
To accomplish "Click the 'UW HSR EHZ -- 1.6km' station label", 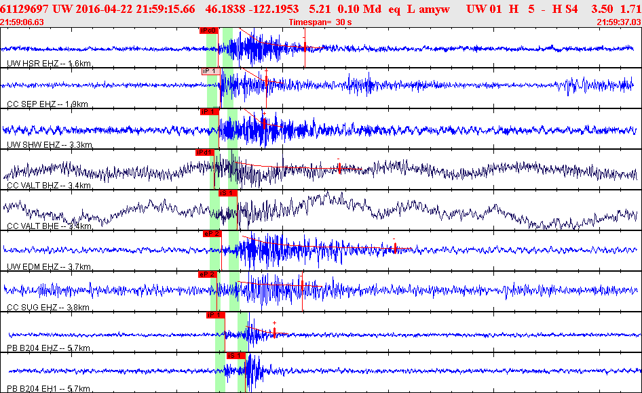I will [49, 64].
